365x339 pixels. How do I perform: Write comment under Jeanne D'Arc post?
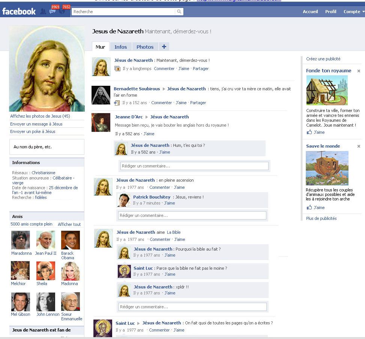pos(194,166)
